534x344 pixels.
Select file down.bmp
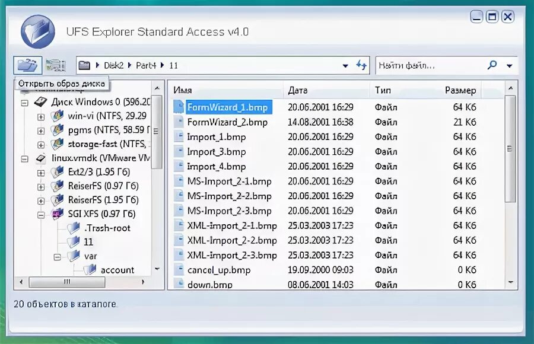point(210,285)
